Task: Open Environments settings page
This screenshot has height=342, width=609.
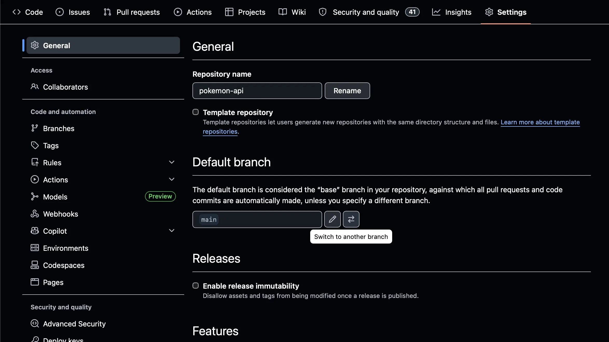Action: point(103,248)
